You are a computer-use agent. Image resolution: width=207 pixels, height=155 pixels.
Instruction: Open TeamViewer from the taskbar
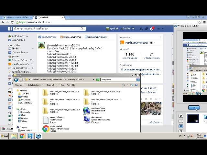coord(30,136)
